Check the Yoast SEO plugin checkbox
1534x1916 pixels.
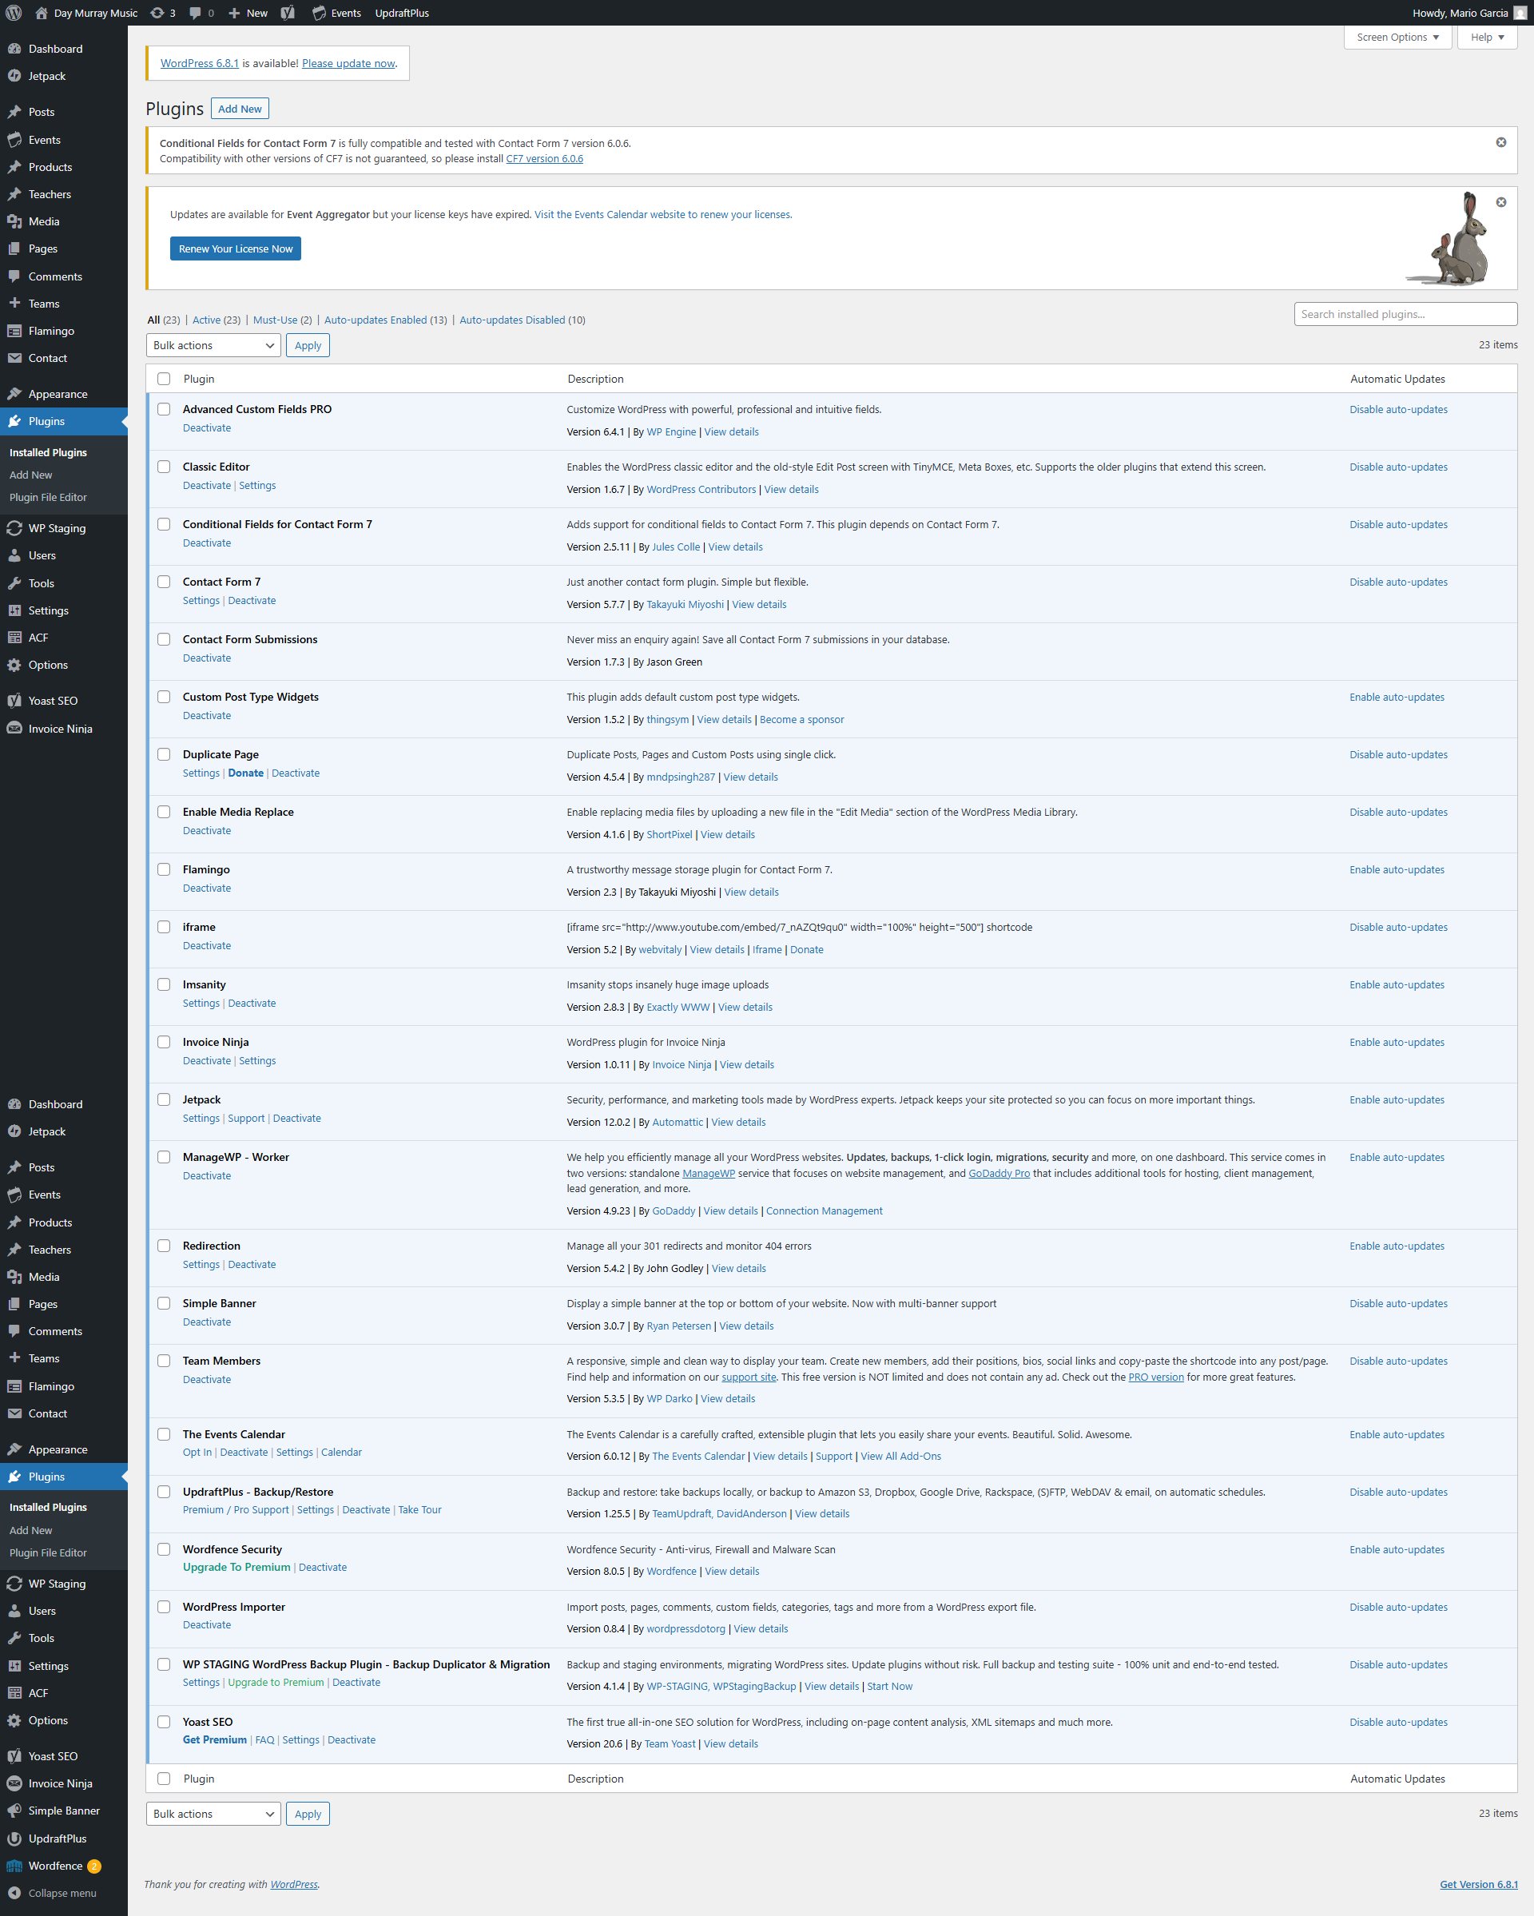coord(164,1721)
